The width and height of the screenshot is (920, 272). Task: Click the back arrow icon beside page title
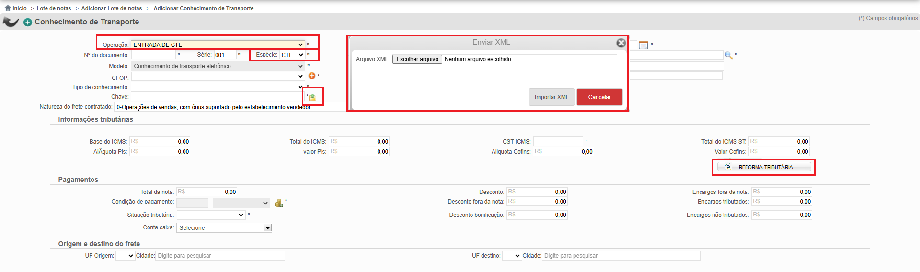tap(11, 22)
